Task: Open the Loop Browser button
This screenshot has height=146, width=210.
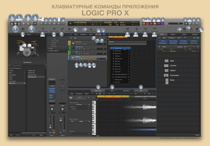Action: [193, 24]
